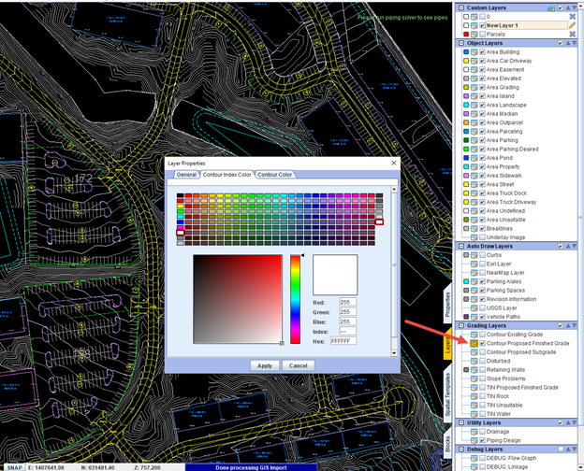The height and width of the screenshot is (471, 584).
Task: Click the Area Building blue color swatch
Action: point(466,52)
